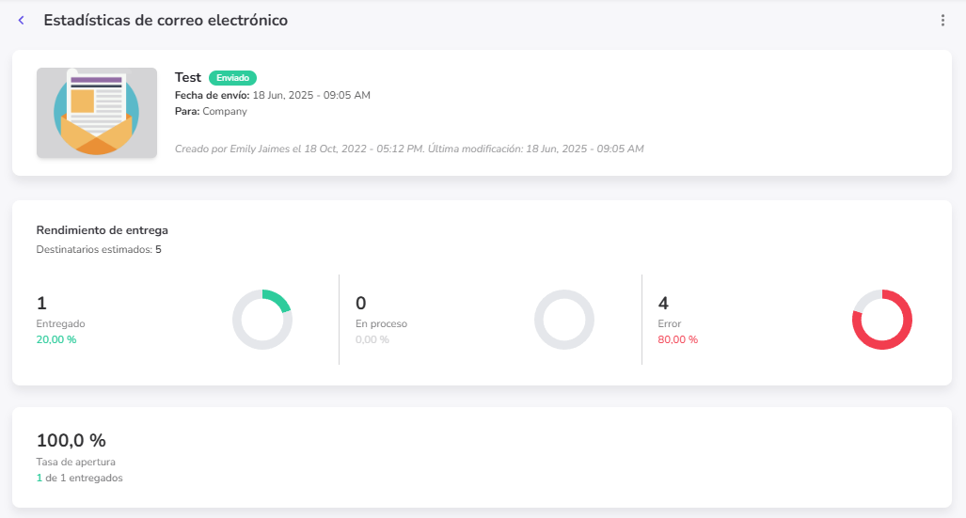Click the Entregado count number 1

(41, 303)
